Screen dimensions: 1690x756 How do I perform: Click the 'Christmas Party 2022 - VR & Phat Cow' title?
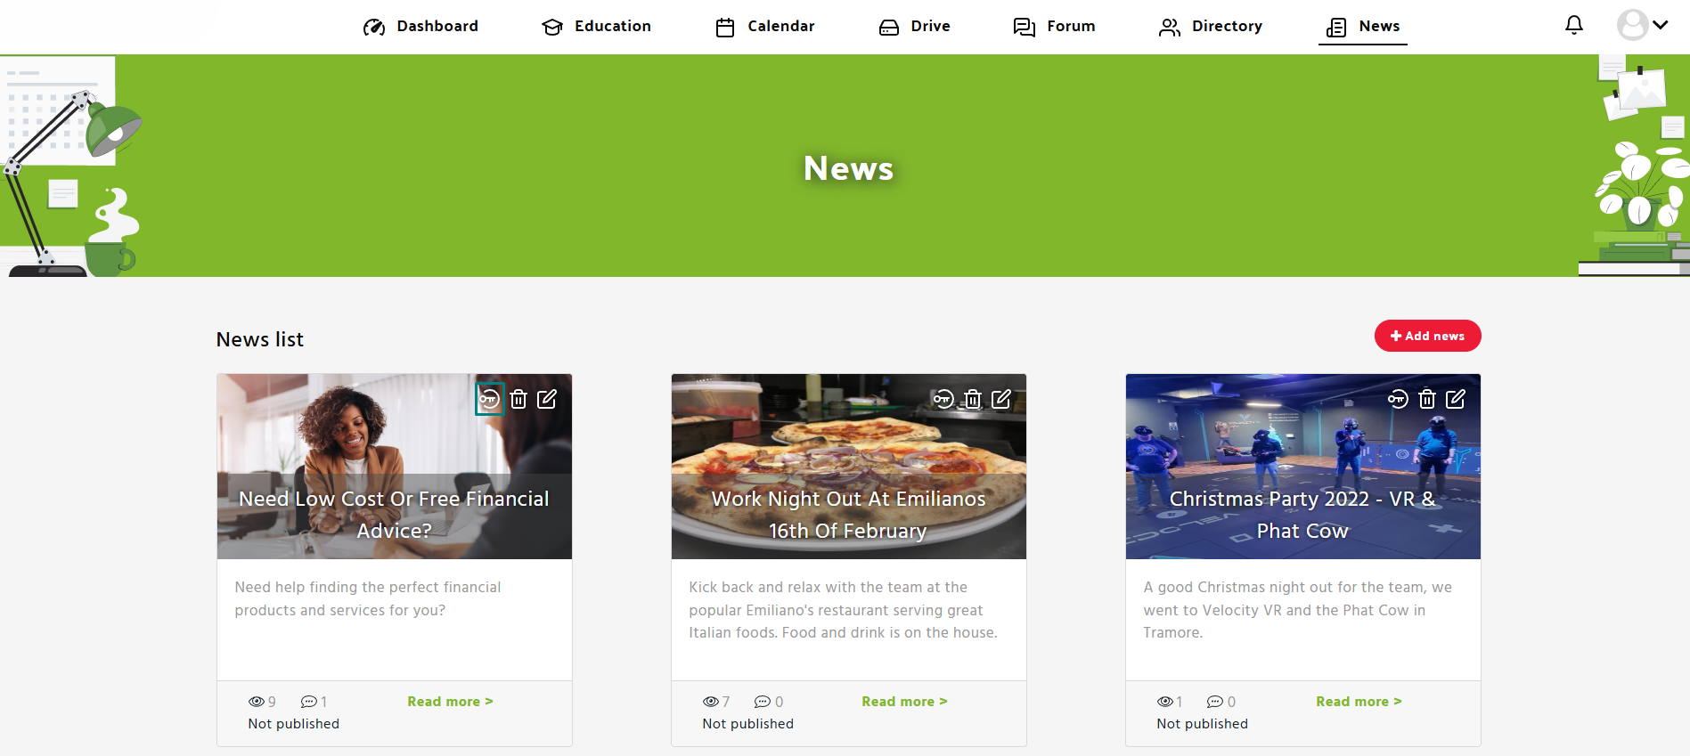coord(1302,515)
